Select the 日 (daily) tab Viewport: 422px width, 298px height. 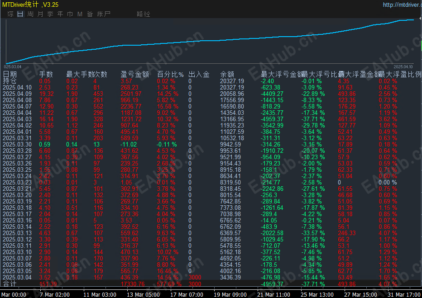point(20,14)
